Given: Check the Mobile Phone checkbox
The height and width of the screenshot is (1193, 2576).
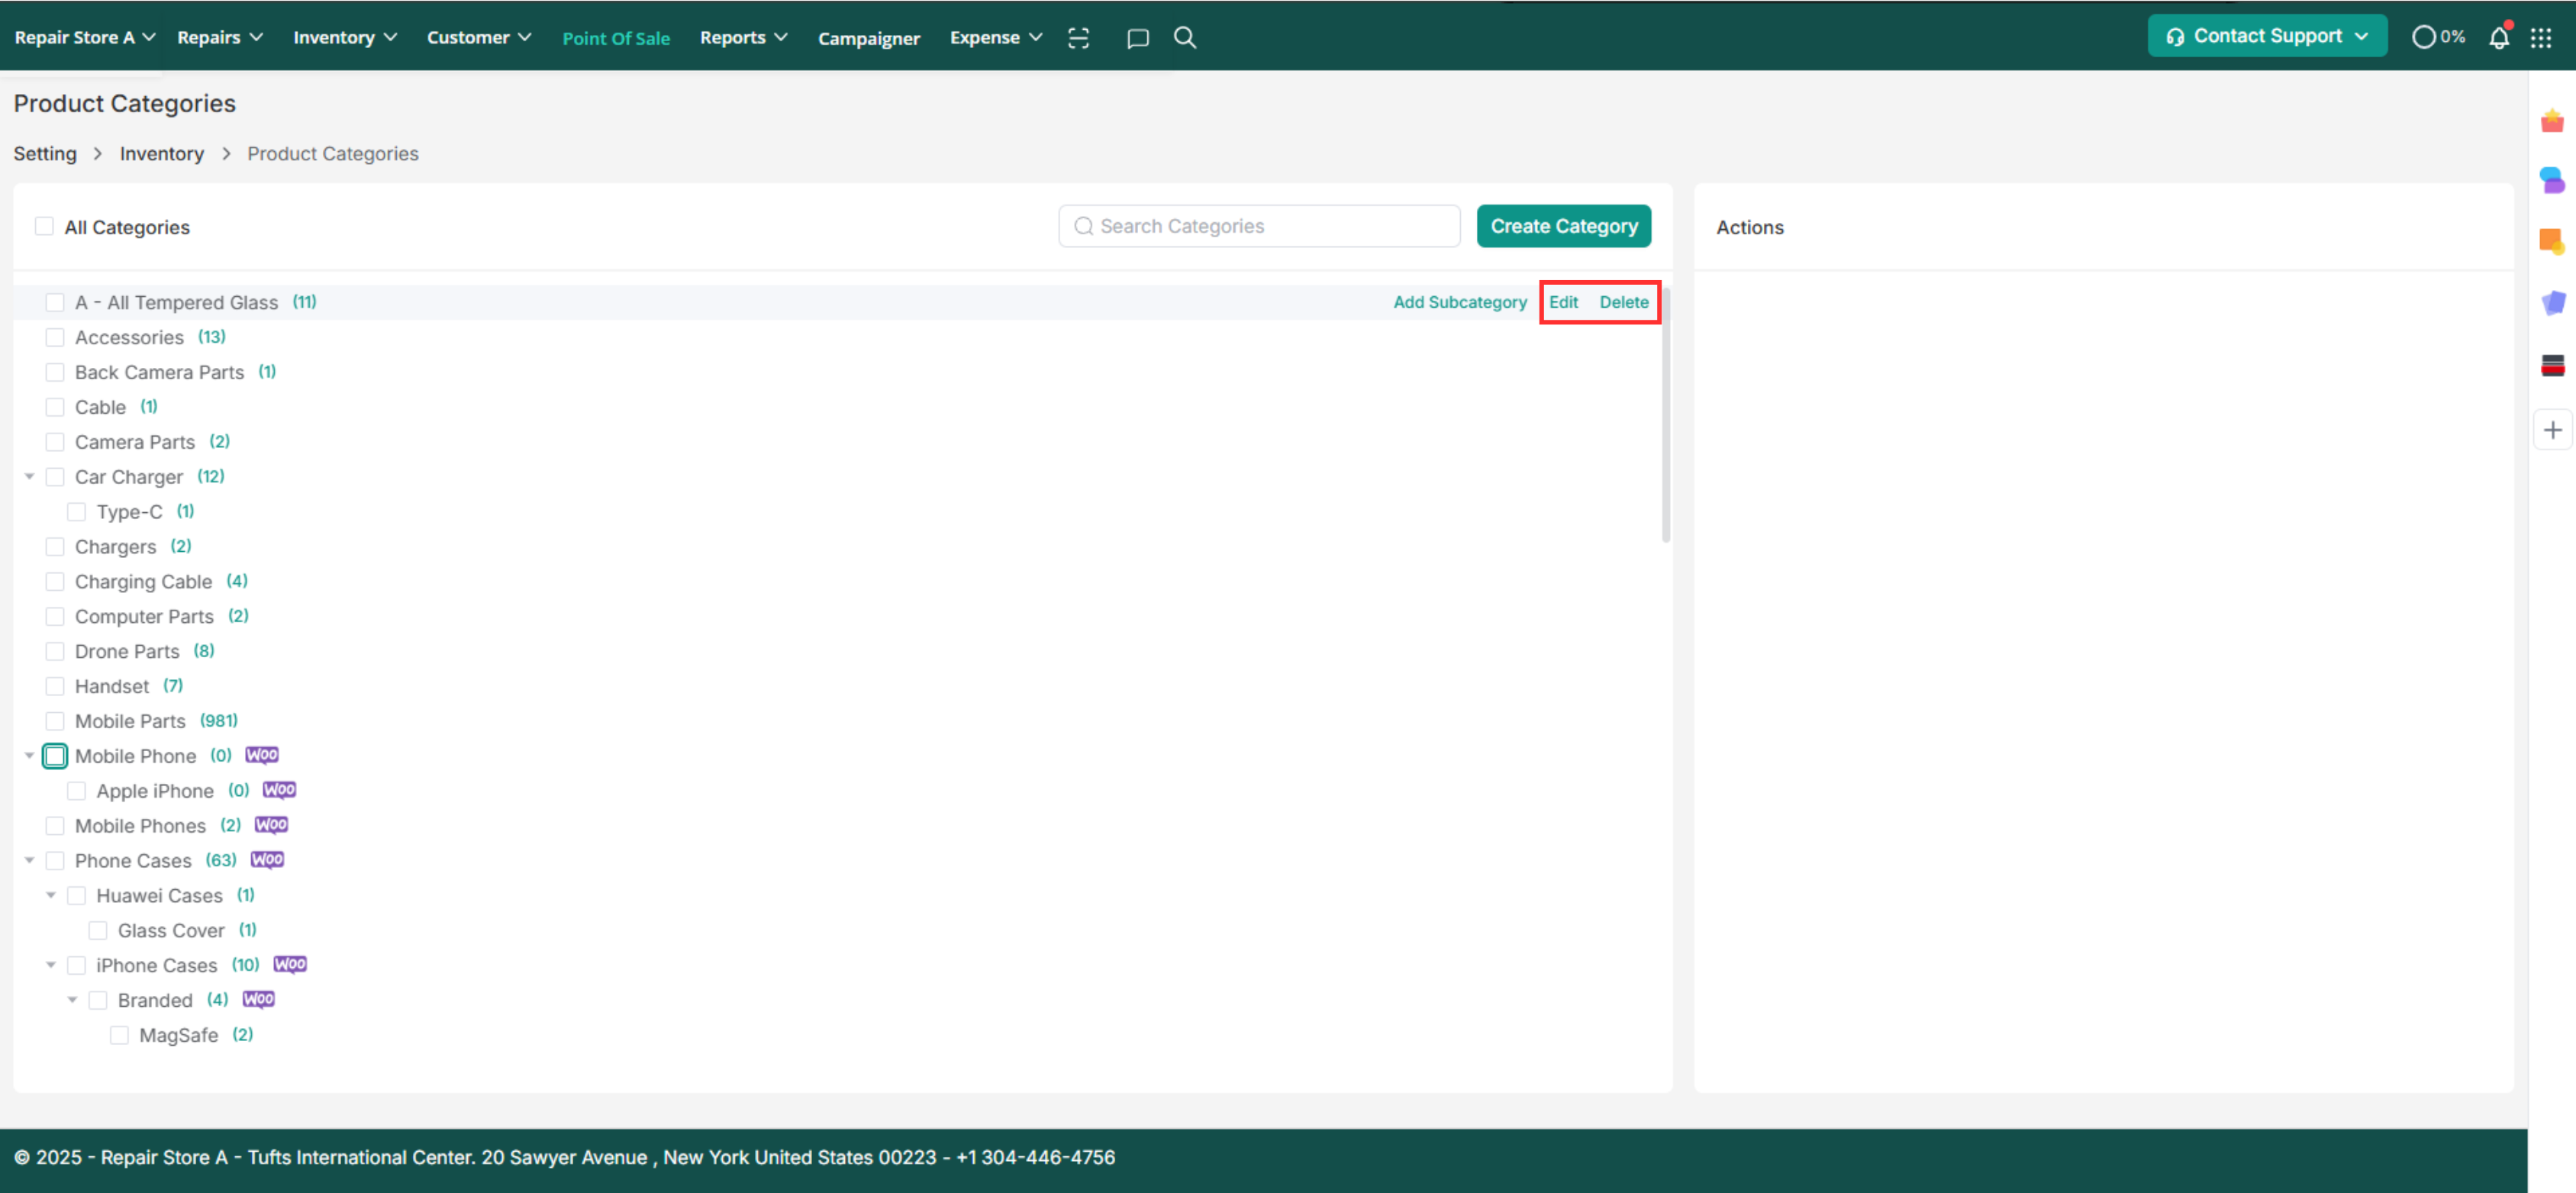Looking at the screenshot, I should click(55, 756).
